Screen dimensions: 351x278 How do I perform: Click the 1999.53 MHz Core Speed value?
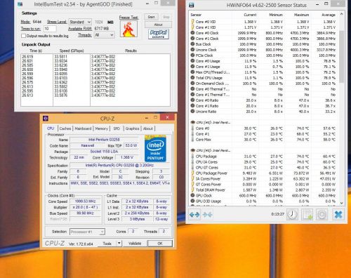click(84, 201)
